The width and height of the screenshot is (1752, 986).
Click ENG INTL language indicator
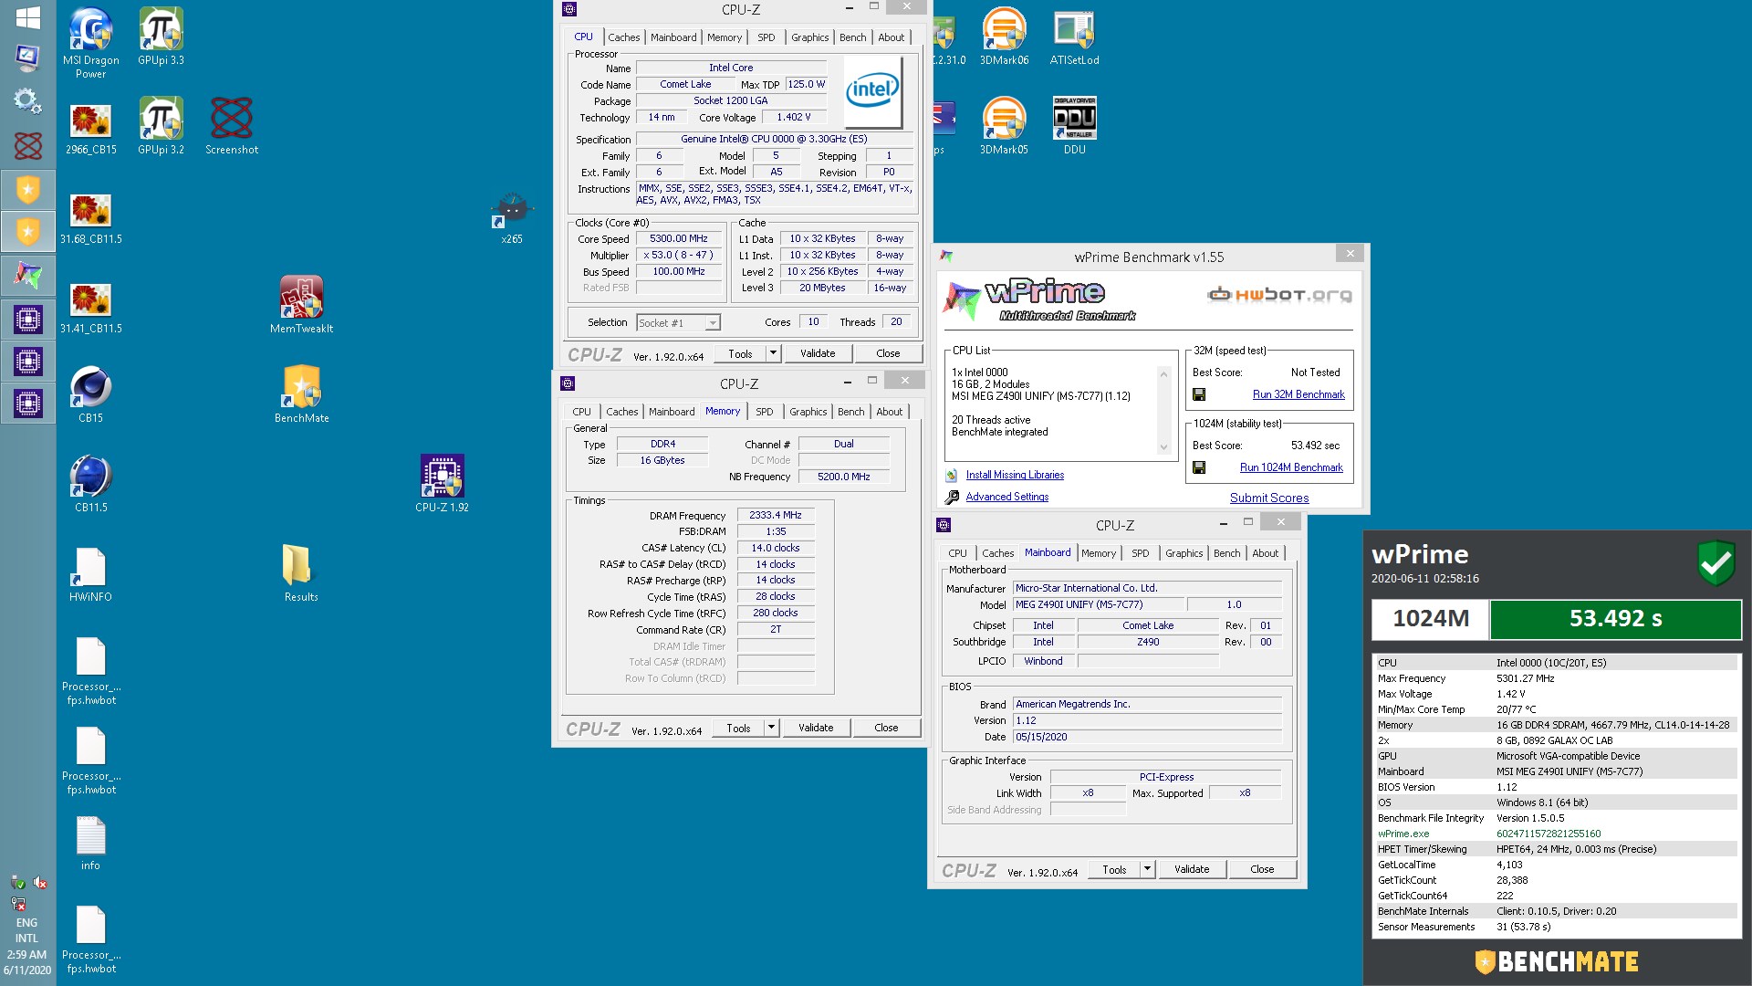click(x=26, y=930)
